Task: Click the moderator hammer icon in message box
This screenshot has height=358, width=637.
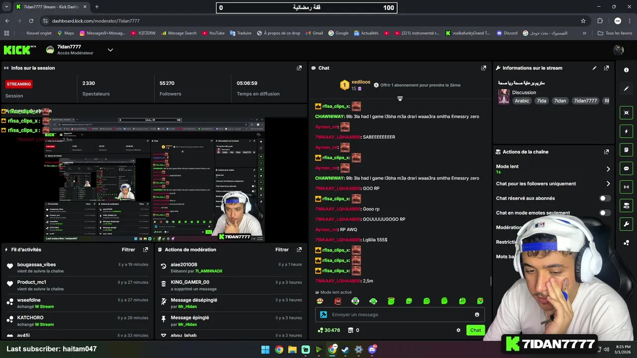Action: point(323,314)
